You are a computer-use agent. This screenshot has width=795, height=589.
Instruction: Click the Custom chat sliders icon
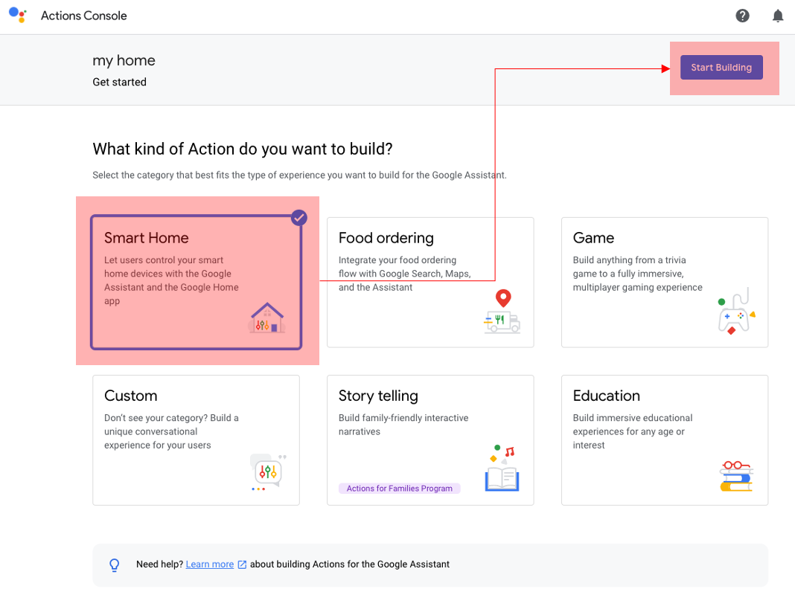coord(268,472)
